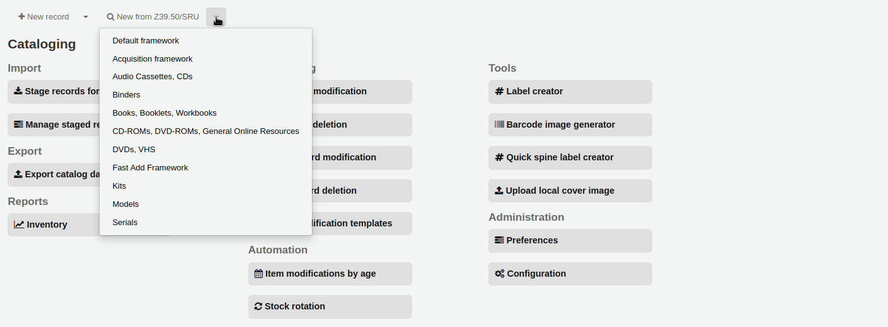Screen dimensions: 888x327
Task: Select Serials in the framework list
Action: click(125, 223)
